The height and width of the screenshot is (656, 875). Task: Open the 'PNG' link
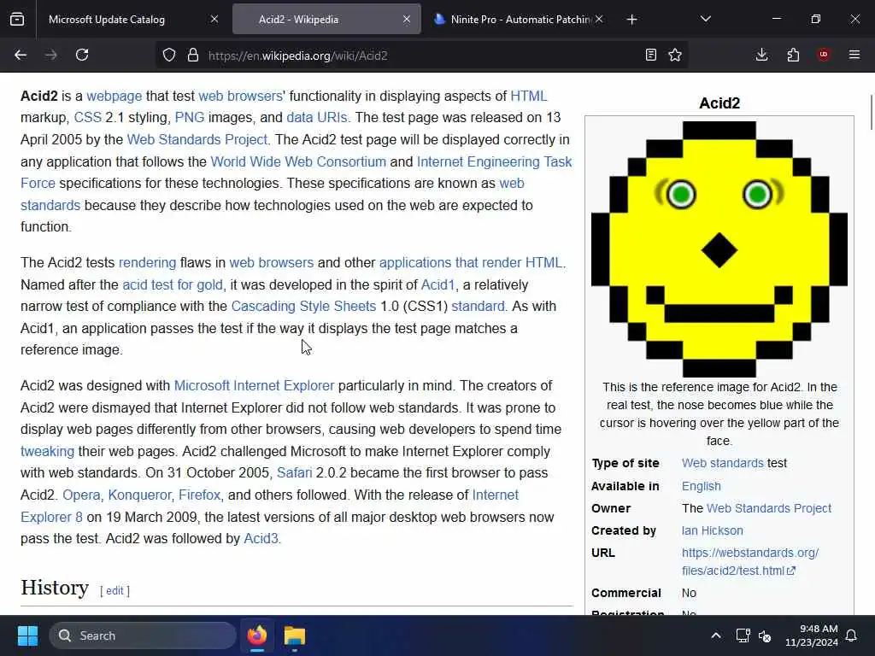(190, 118)
